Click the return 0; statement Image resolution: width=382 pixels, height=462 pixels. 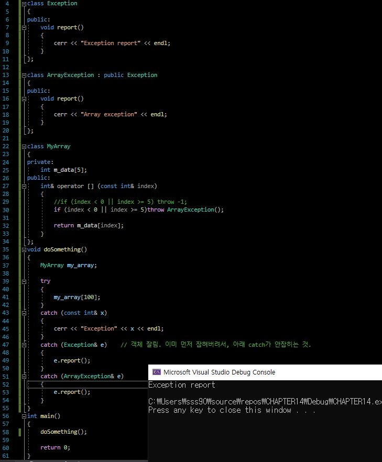pyautogui.click(x=56, y=447)
